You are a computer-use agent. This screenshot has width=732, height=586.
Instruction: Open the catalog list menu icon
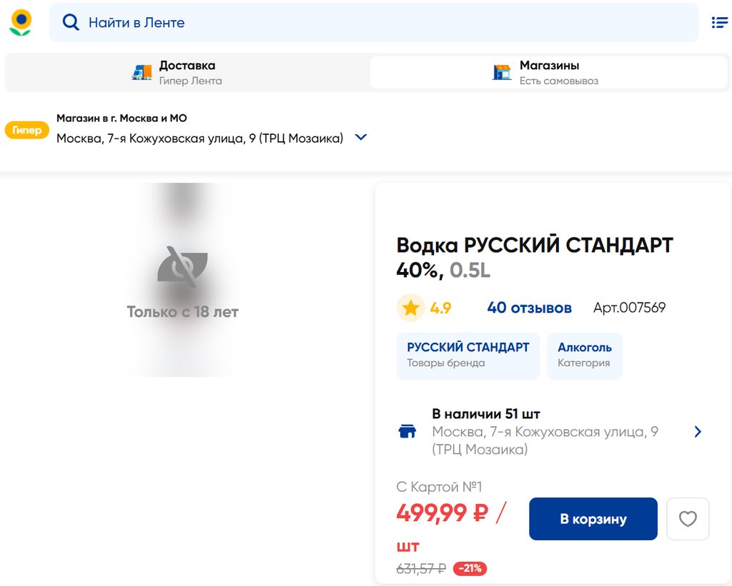tap(719, 23)
